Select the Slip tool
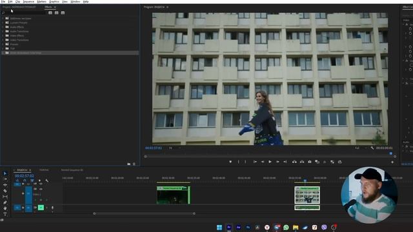This screenshot has width=413, height=232. pyautogui.click(x=5, y=197)
